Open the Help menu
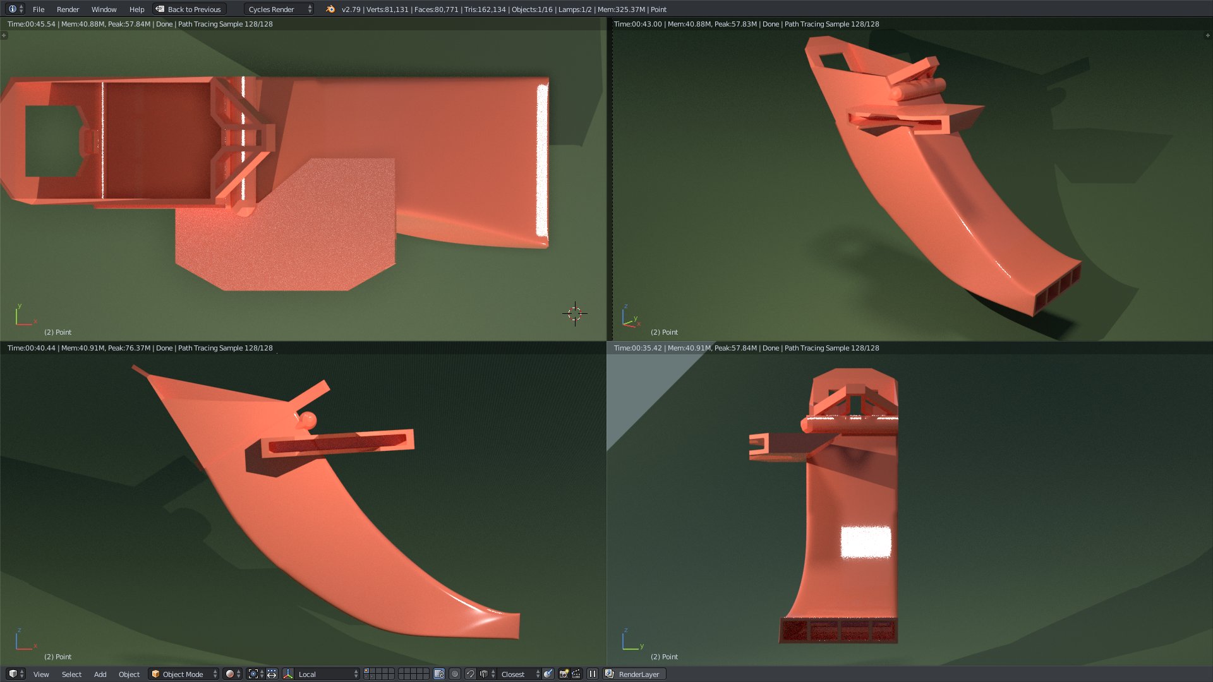 pos(136,9)
